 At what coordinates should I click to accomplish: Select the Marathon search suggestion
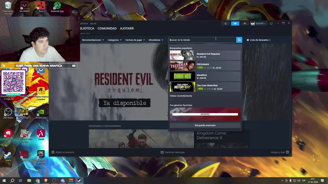(205, 76)
